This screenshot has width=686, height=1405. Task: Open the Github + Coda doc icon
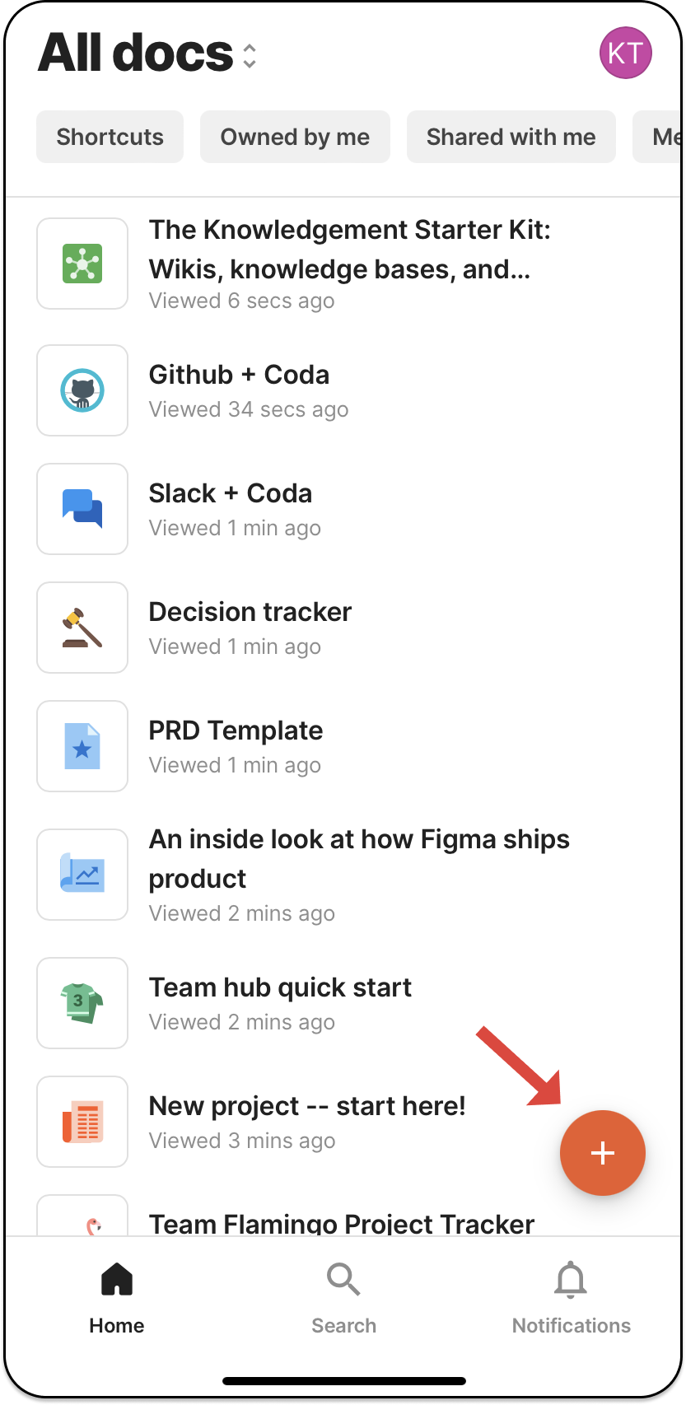(x=82, y=390)
